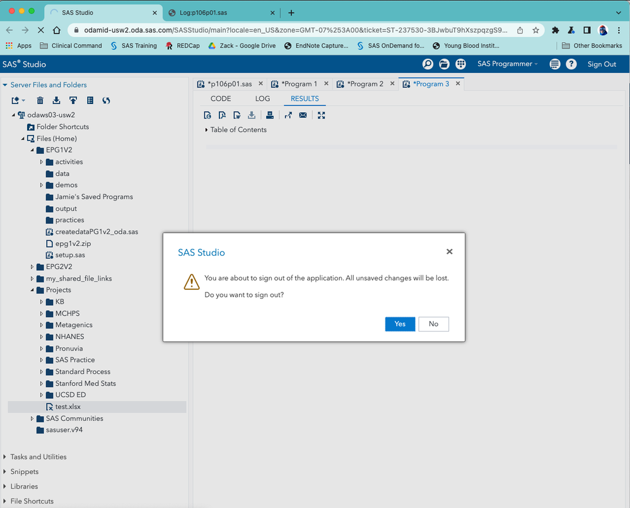Open the *Program 1 tab

[299, 84]
